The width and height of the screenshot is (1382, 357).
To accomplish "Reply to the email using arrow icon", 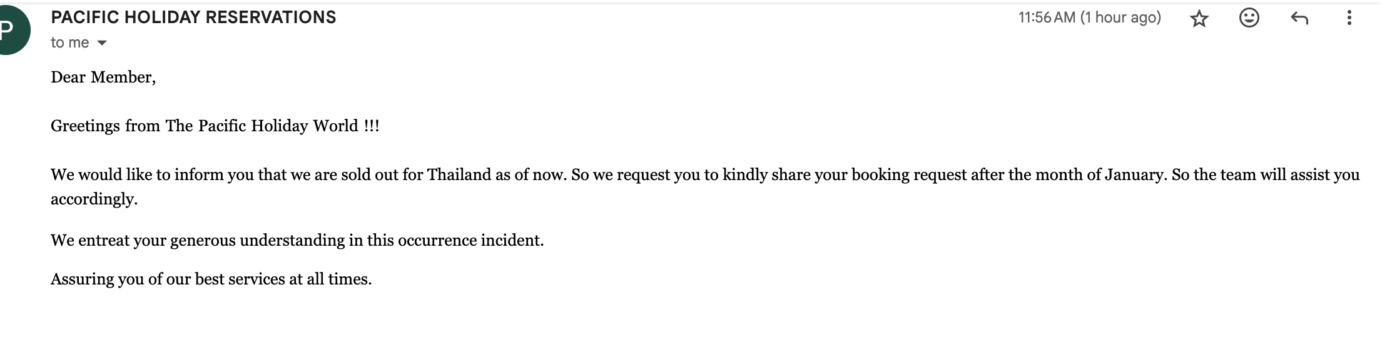I will 1299,18.
